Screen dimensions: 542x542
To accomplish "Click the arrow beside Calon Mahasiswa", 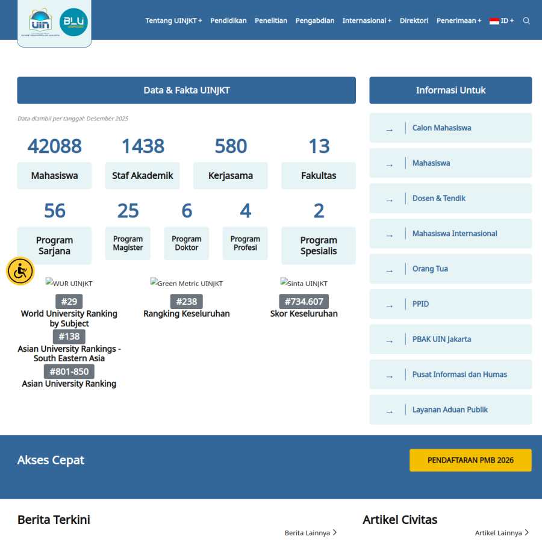I will coord(390,130).
